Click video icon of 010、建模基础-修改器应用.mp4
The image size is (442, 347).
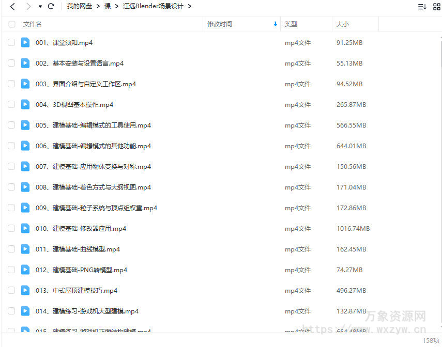[x=25, y=228]
